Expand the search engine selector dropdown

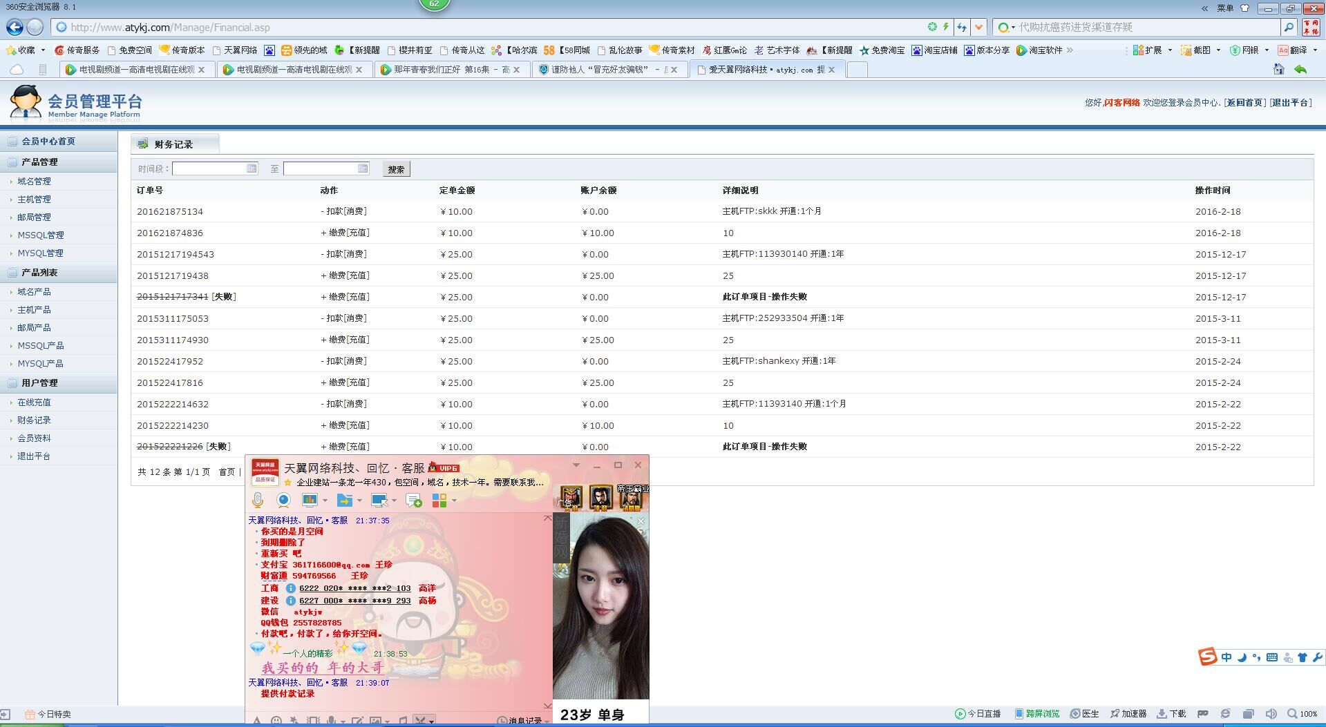pos(1013,28)
